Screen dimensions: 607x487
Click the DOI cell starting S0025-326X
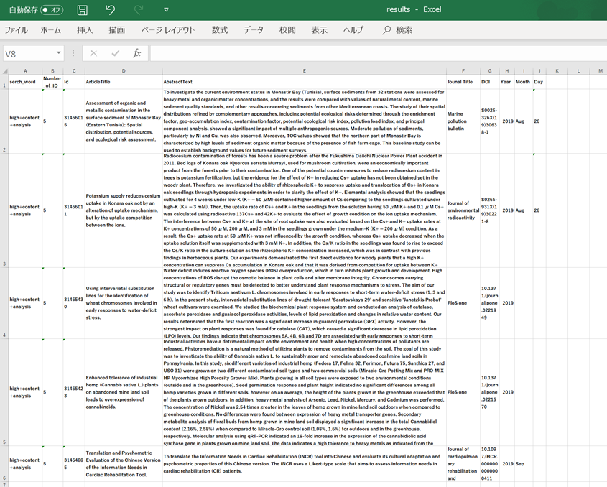click(x=490, y=121)
